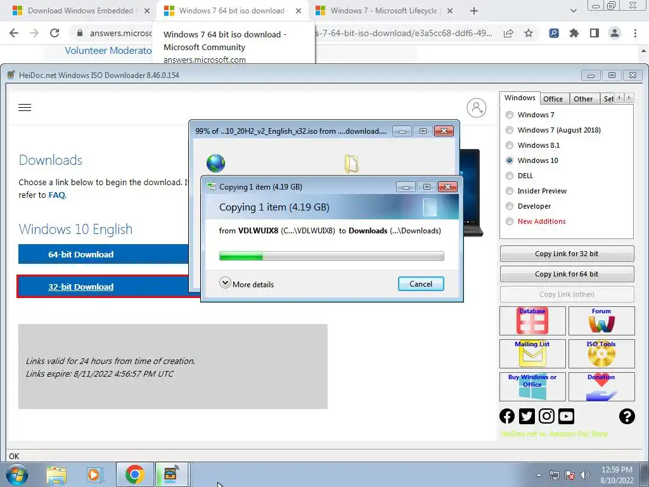Open Chrome three-dot menu
Image resolution: width=649 pixels, height=487 pixels.
click(635, 33)
